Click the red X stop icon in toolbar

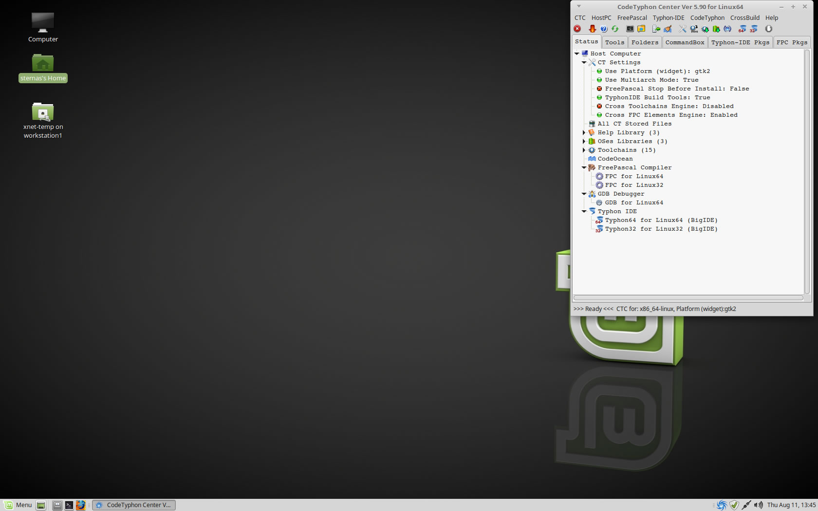click(577, 29)
